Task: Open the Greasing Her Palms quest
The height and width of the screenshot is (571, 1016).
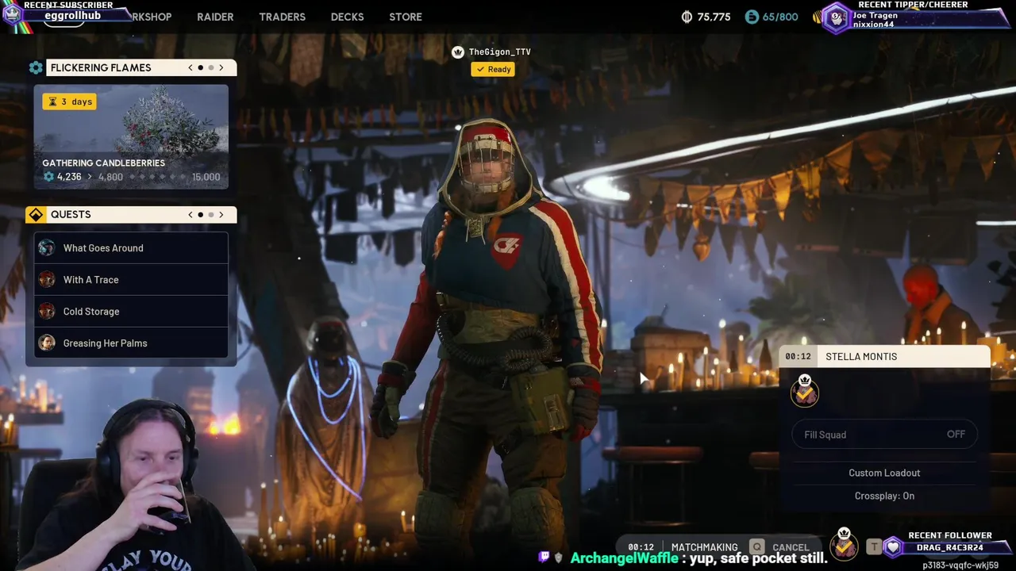Action: [x=131, y=343]
